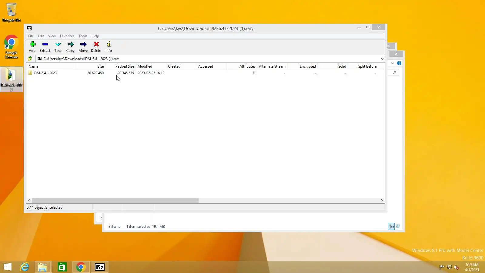Sort by Created column header

point(181,66)
